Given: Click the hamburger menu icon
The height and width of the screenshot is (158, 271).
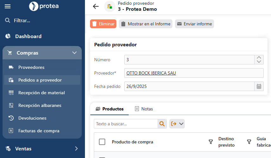Looking at the screenshot, I should (x=8, y=6).
